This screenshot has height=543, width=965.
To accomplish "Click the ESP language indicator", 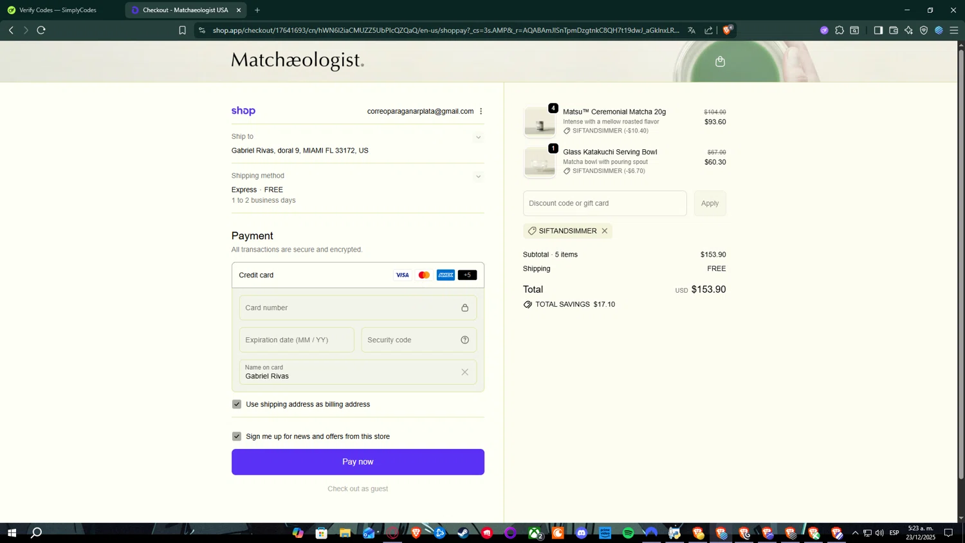I will tap(894, 533).
